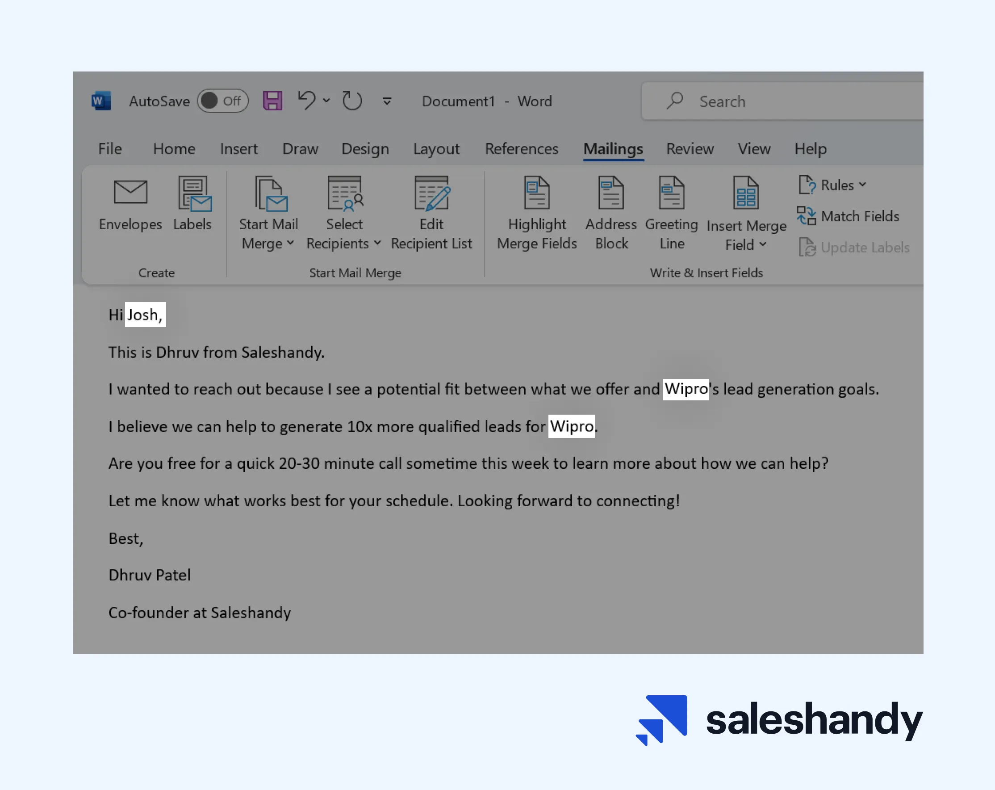The height and width of the screenshot is (790, 995).
Task: Expand the Rules dropdown chevron
Action: pyautogui.click(x=862, y=185)
